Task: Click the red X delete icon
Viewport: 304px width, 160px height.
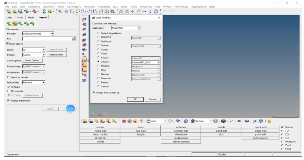Action: point(124,121)
